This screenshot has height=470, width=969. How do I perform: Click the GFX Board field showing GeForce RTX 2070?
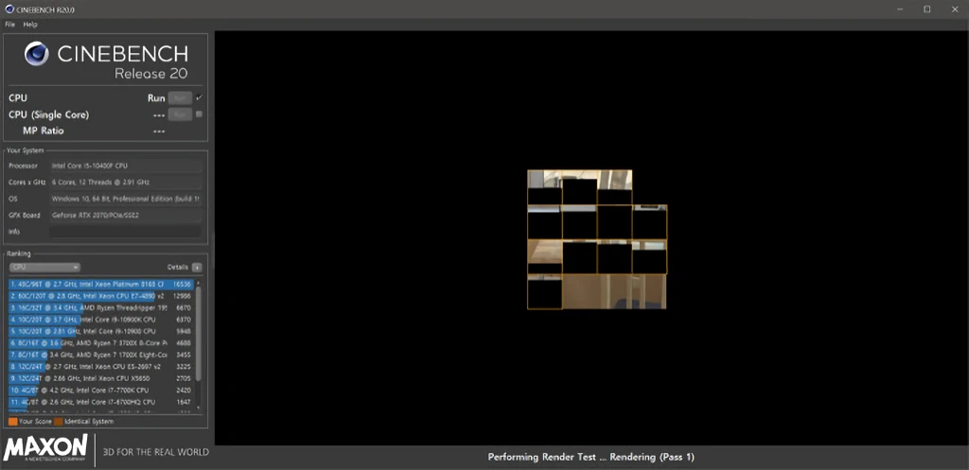[x=126, y=216]
